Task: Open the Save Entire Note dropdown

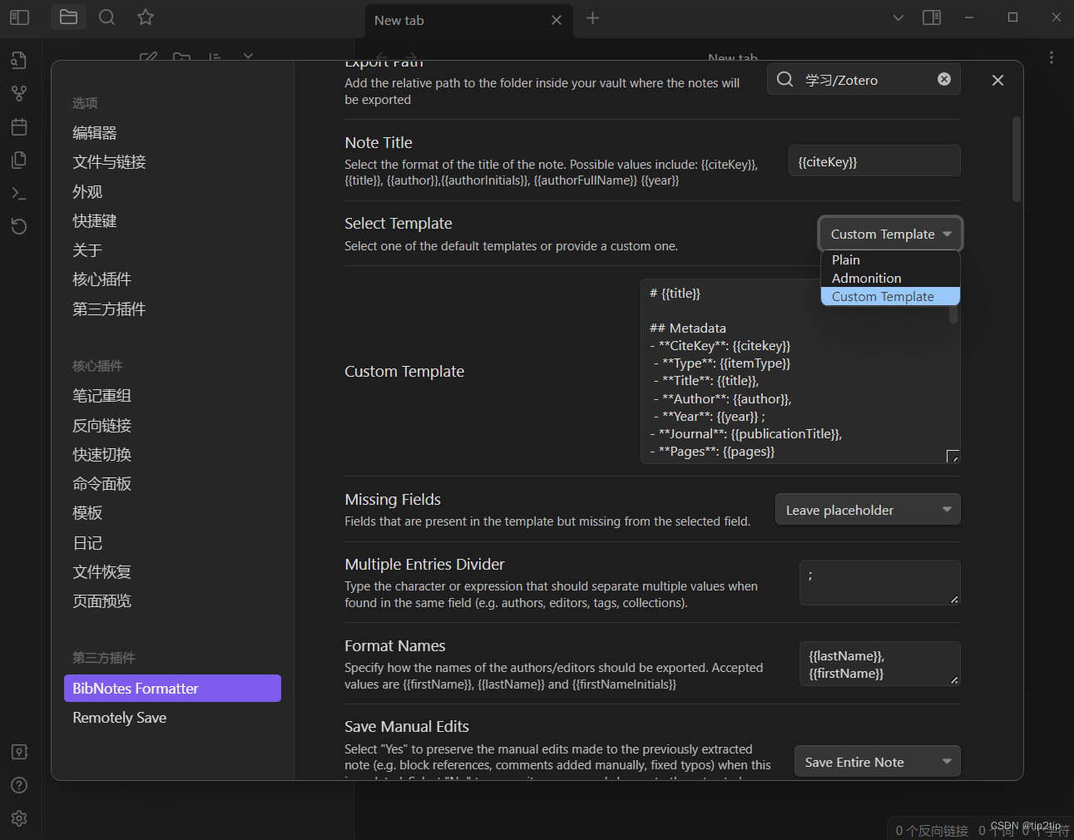Action: pyautogui.click(x=878, y=762)
